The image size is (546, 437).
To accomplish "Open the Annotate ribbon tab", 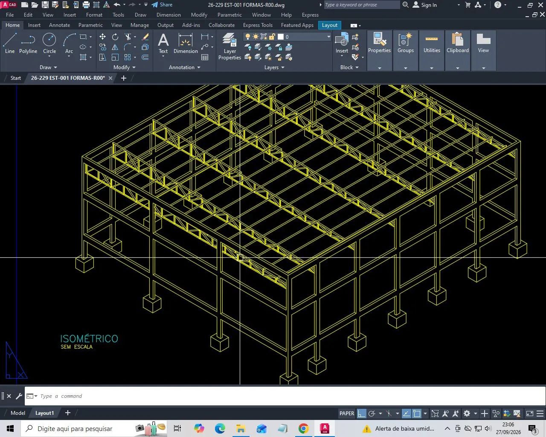I will (59, 25).
